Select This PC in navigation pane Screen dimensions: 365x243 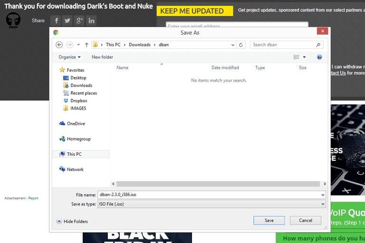tap(81, 154)
